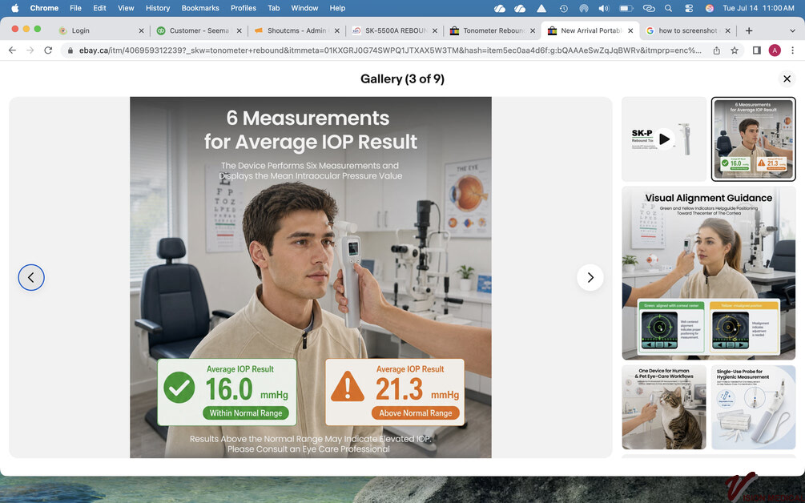Open Chrome three-dot menu
The height and width of the screenshot is (503, 805).
click(x=793, y=50)
